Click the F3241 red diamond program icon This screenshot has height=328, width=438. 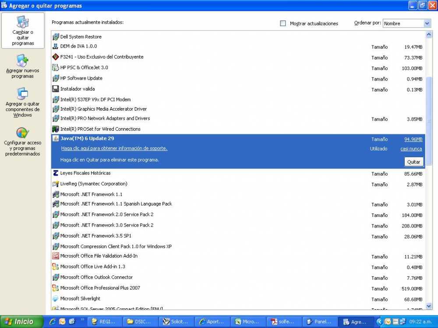(56, 57)
